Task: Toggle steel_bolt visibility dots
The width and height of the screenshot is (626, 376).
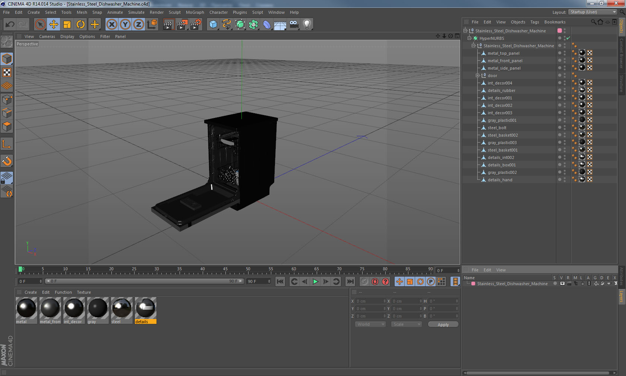Action: click(565, 128)
